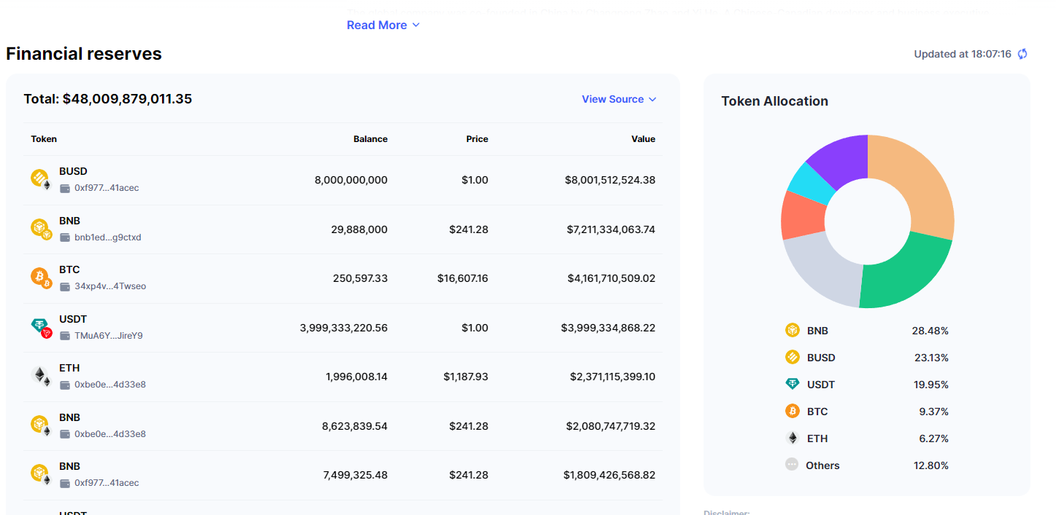Select the purple Others segment of the donut chart

point(843,157)
